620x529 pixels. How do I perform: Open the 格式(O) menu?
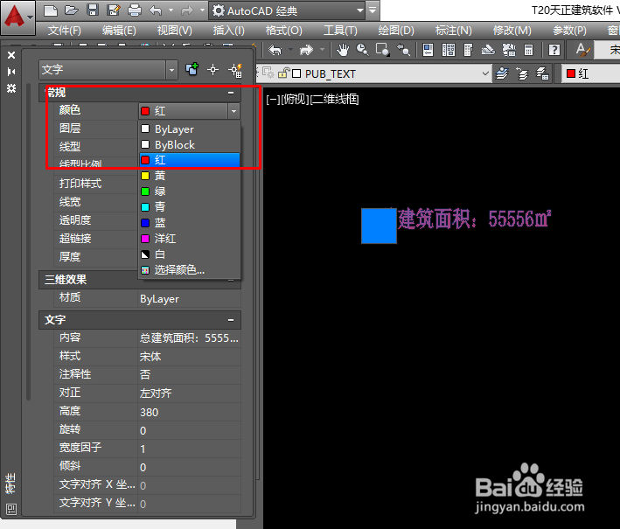pos(284,31)
